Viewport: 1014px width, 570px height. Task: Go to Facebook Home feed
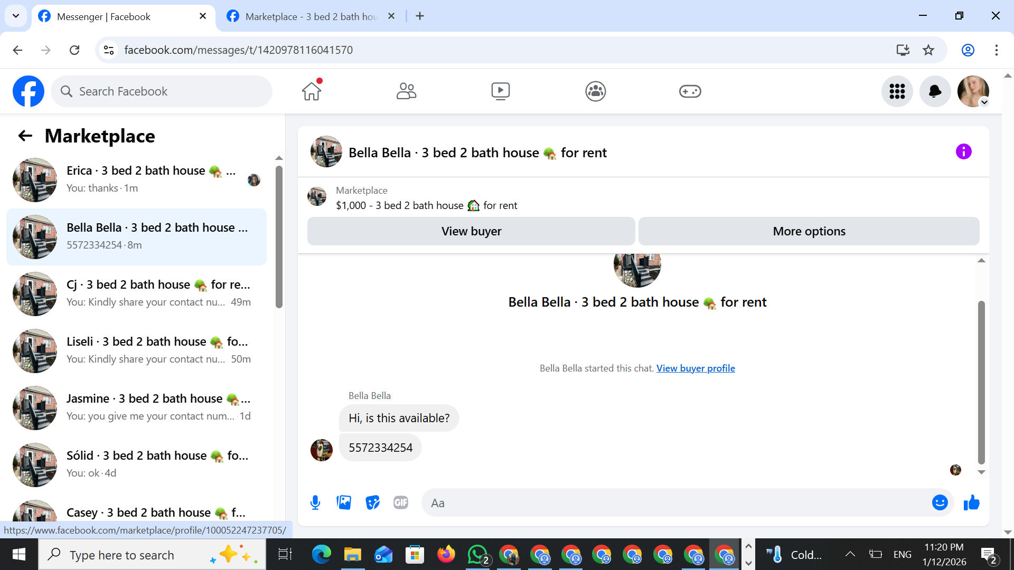point(312,91)
